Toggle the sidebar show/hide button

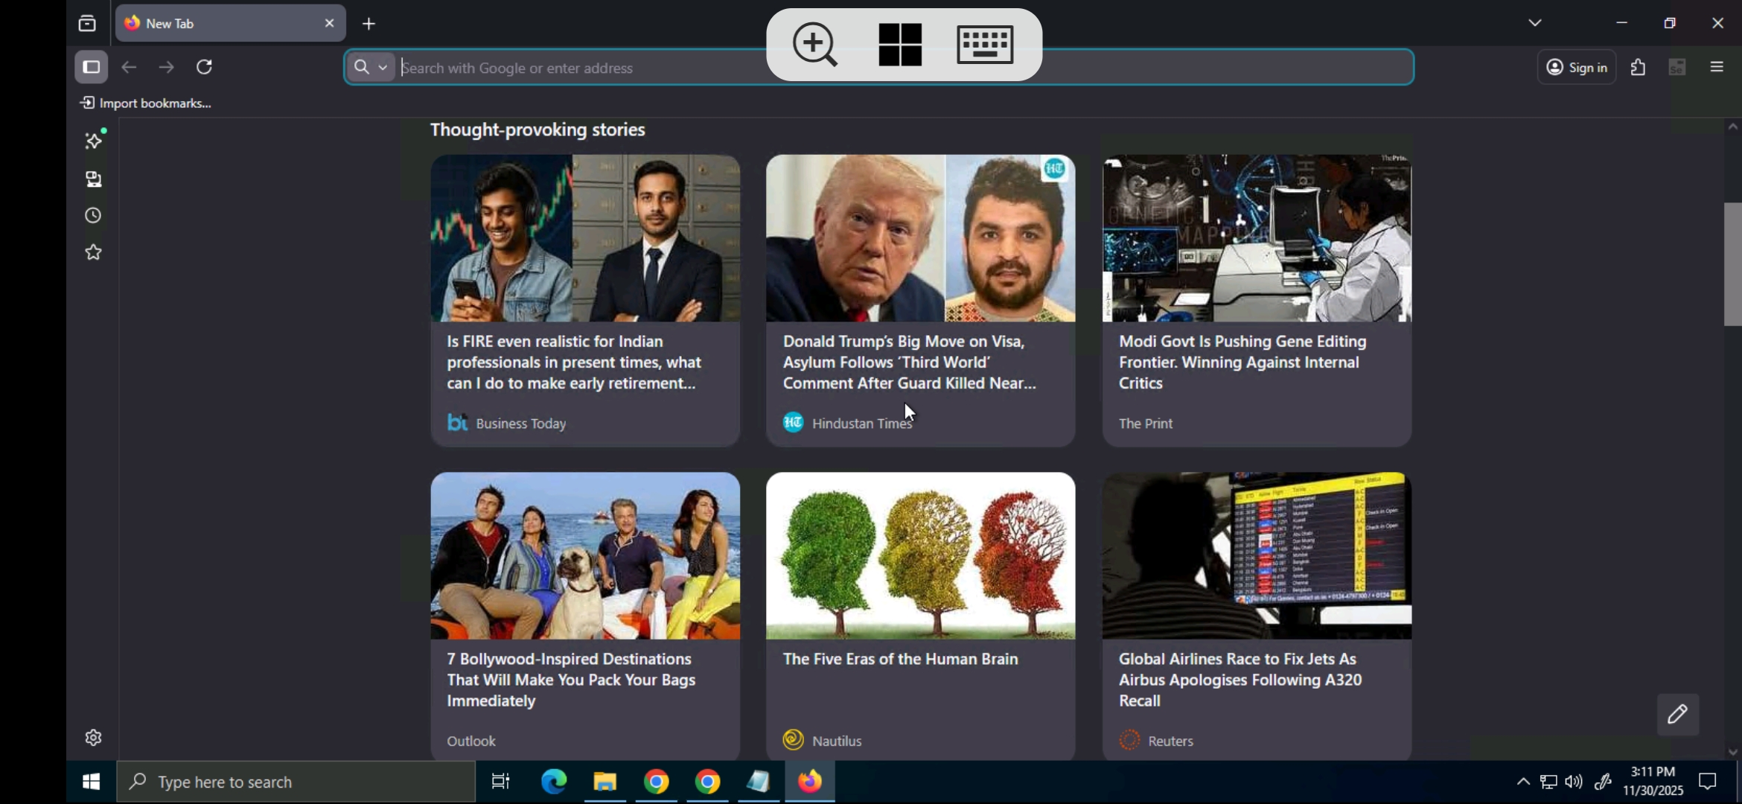[x=92, y=68]
